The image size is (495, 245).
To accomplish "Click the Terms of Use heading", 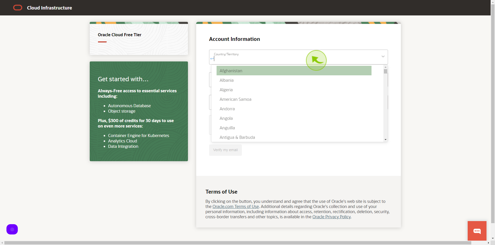I will coord(221,192).
